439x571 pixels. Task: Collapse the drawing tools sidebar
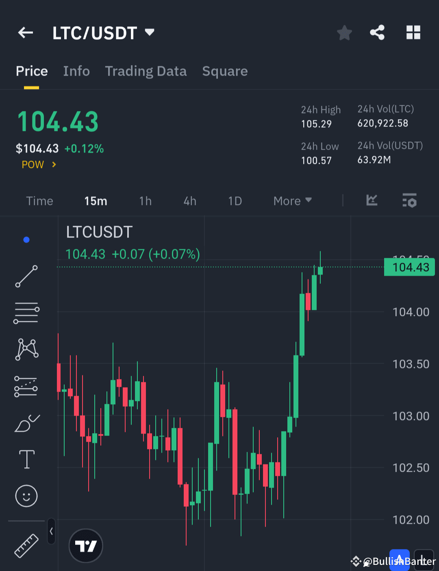pos(51,531)
